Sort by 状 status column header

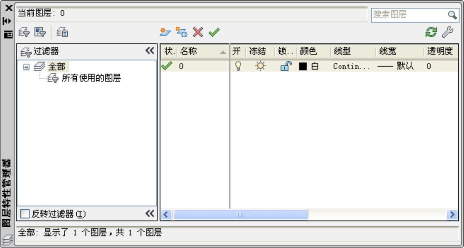pyautogui.click(x=169, y=51)
